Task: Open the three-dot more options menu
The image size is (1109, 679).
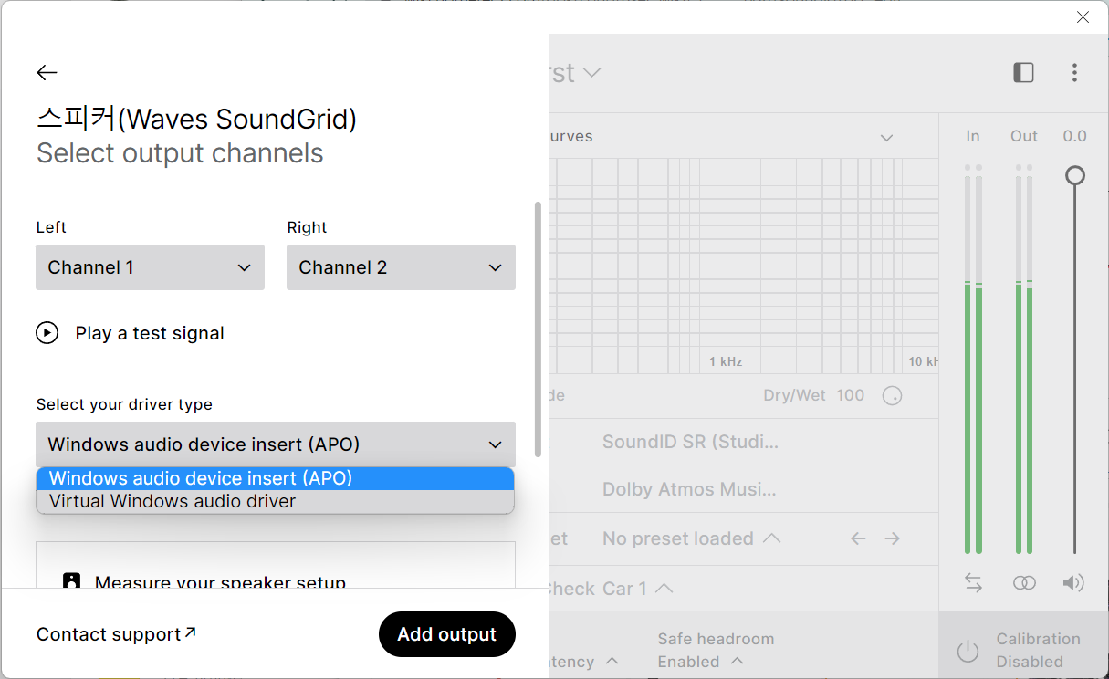Action: pyautogui.click(x=1074, y=73)
